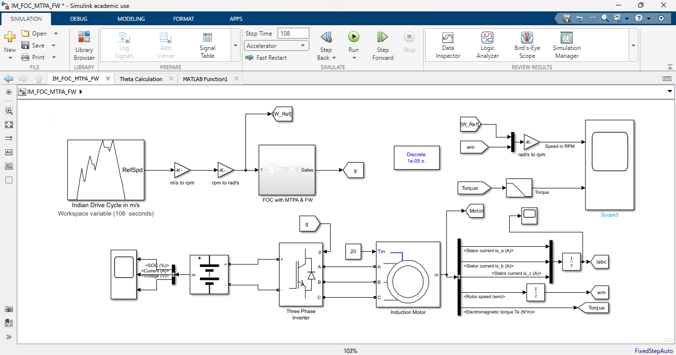The height and width of the screenshot is (355, 676).
Task: Open the Simulation Manager
Action: [x=566, y=44]
